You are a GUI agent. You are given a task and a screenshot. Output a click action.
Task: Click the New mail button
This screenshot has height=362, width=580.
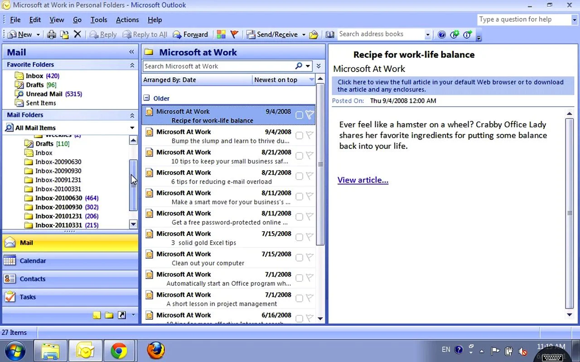pos(20,34)
